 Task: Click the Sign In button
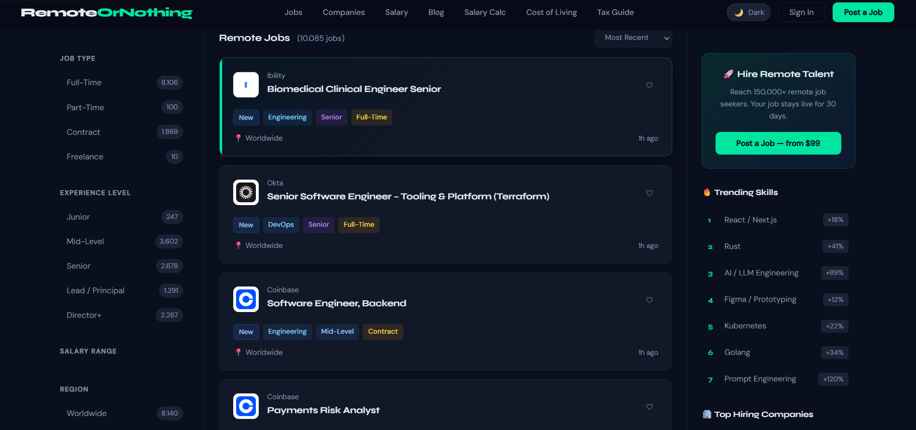tap(801, 13)
